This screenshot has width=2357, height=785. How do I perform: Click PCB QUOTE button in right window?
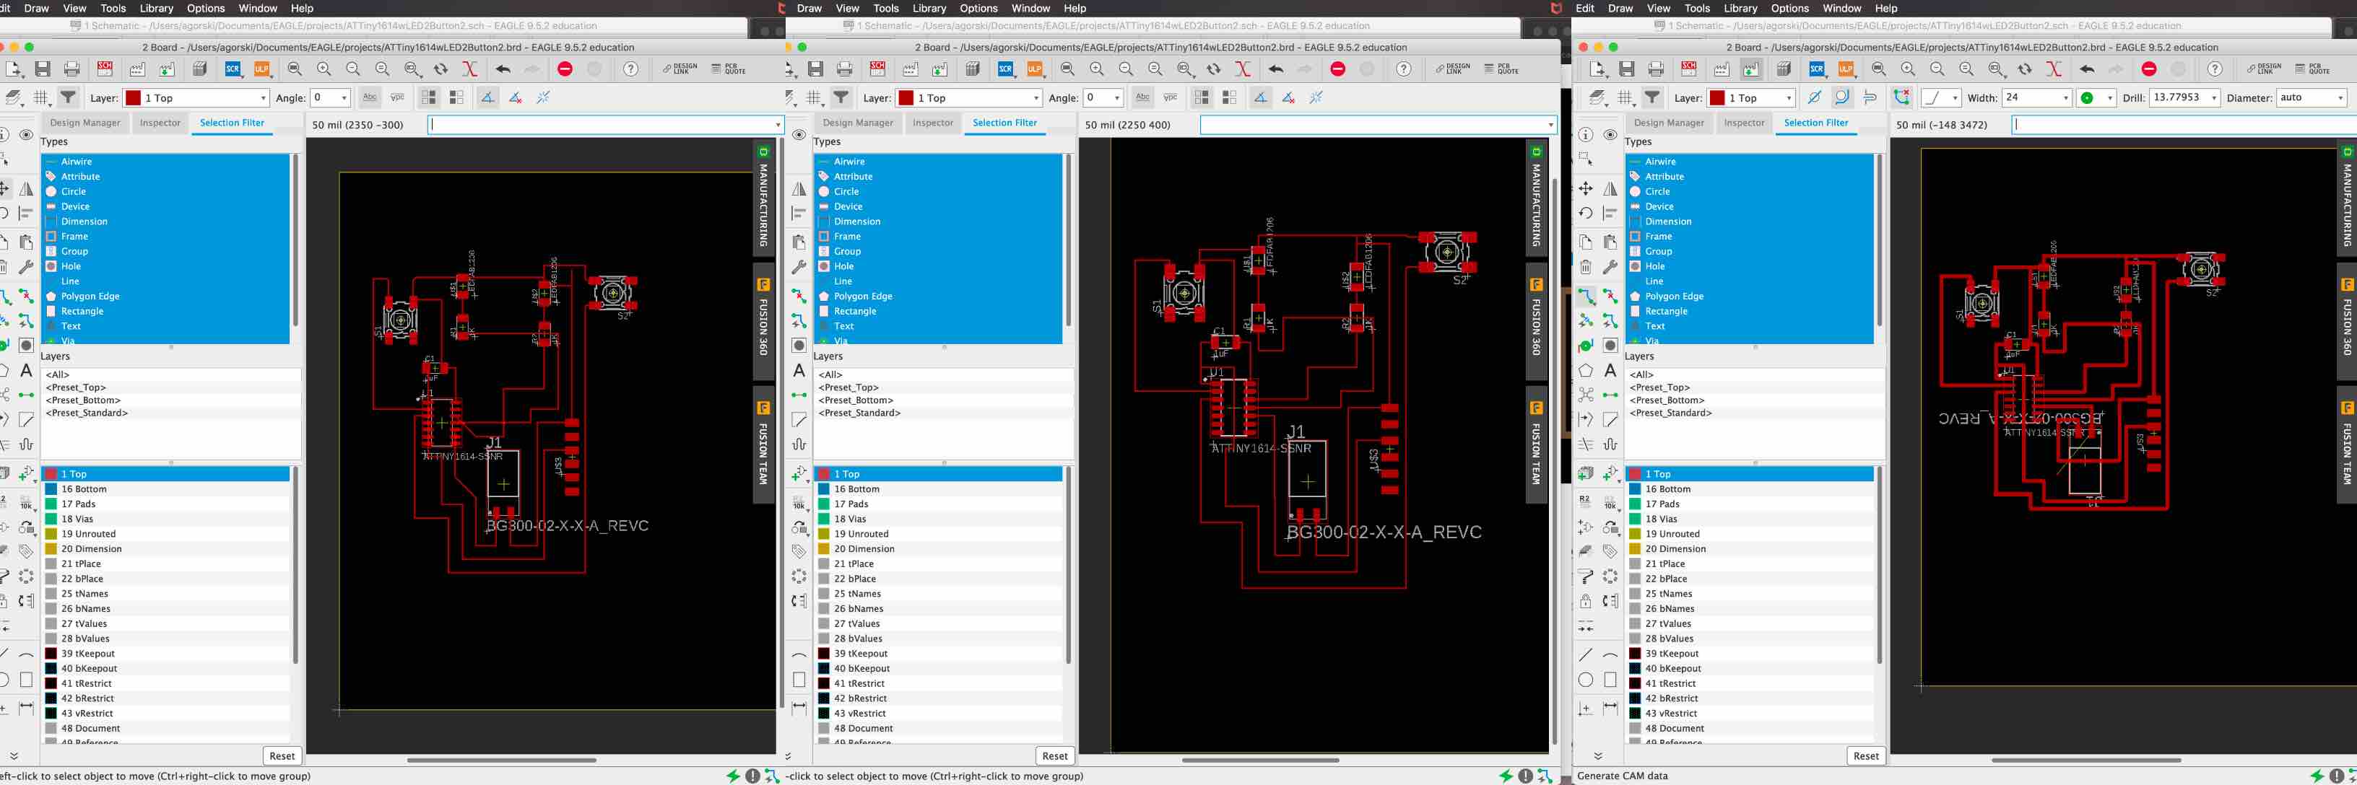2312,69
